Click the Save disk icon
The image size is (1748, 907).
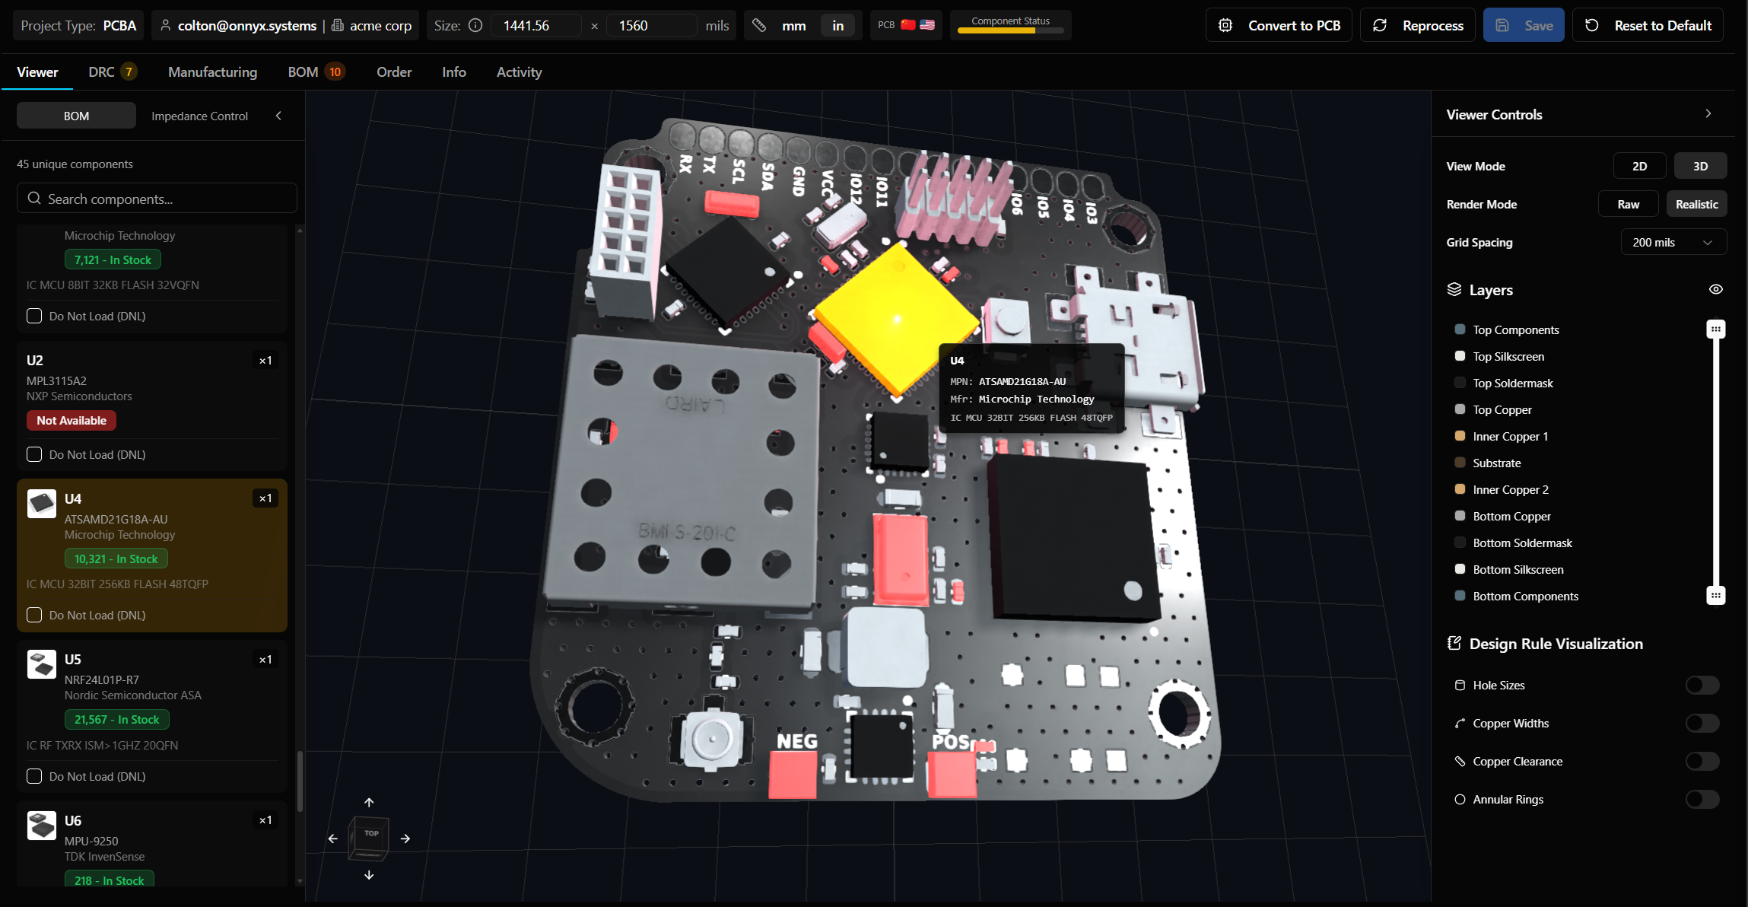point(1502,24)
